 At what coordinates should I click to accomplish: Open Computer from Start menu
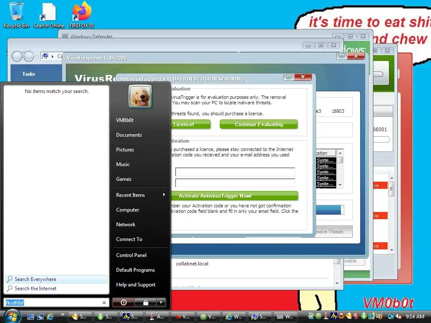(x=128, y=210)
